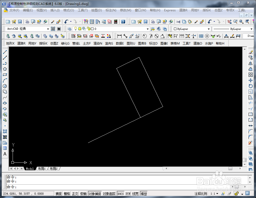Screen dimensions: 256x198
Task: Click the coordinates readout in status bar
Action: point(28,194)
